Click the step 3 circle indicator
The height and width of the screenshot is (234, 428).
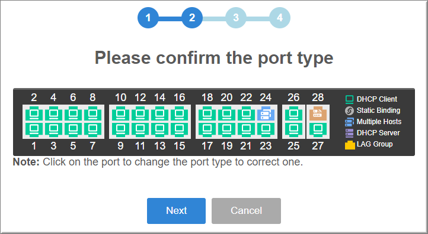click(x=236, y=18)
